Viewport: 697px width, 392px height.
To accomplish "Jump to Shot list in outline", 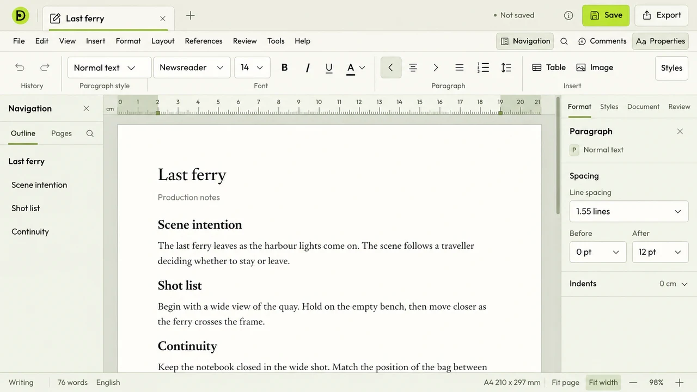I will coord(26,209).
